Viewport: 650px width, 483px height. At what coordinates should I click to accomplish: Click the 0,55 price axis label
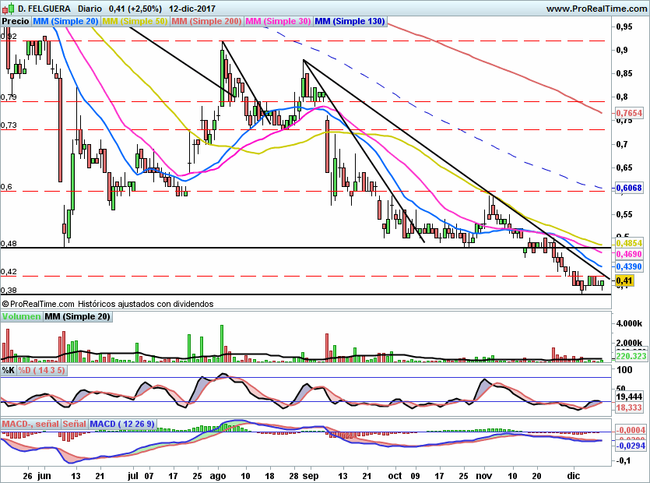[x=624, y=214]
